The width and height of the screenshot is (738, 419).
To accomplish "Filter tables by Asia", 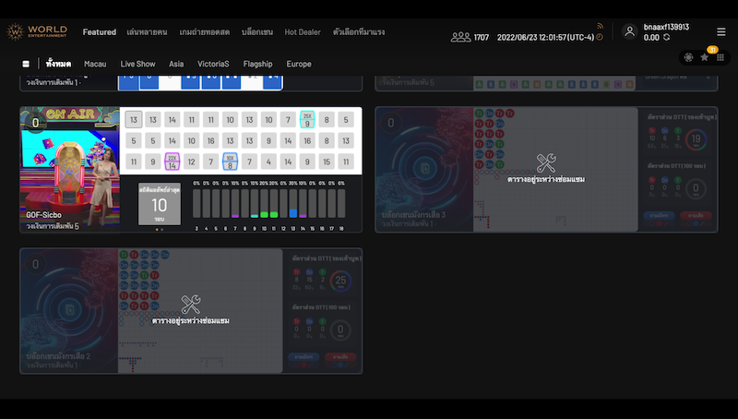I will pos(176,64).
